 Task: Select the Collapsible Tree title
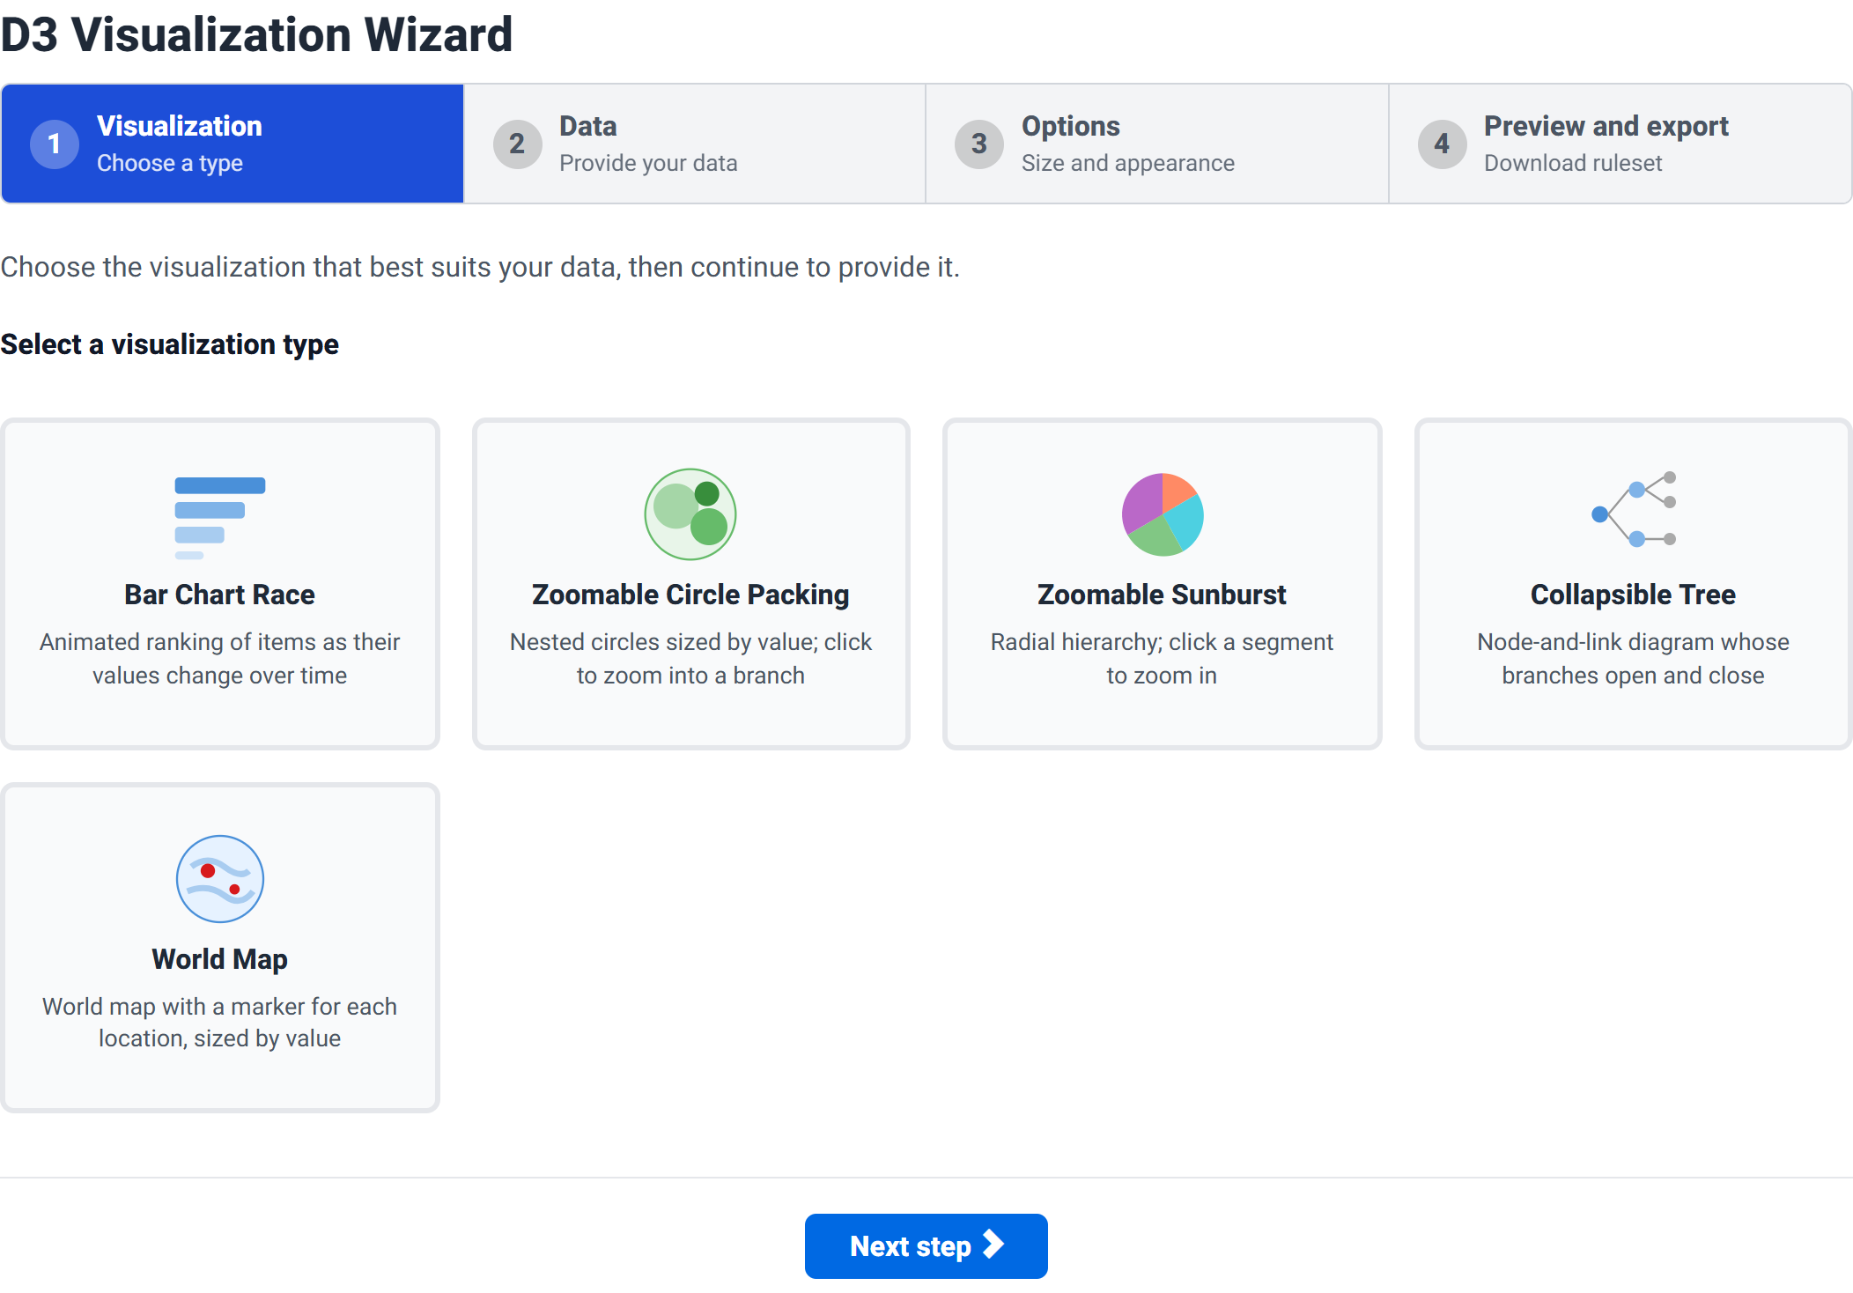click(1634, 595)
